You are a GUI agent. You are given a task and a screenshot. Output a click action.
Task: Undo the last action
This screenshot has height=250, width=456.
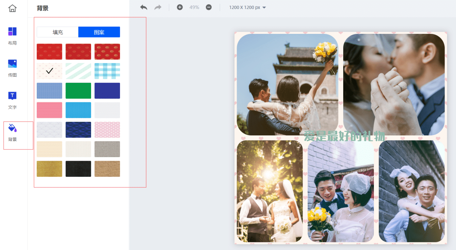[x=144, y=7]
